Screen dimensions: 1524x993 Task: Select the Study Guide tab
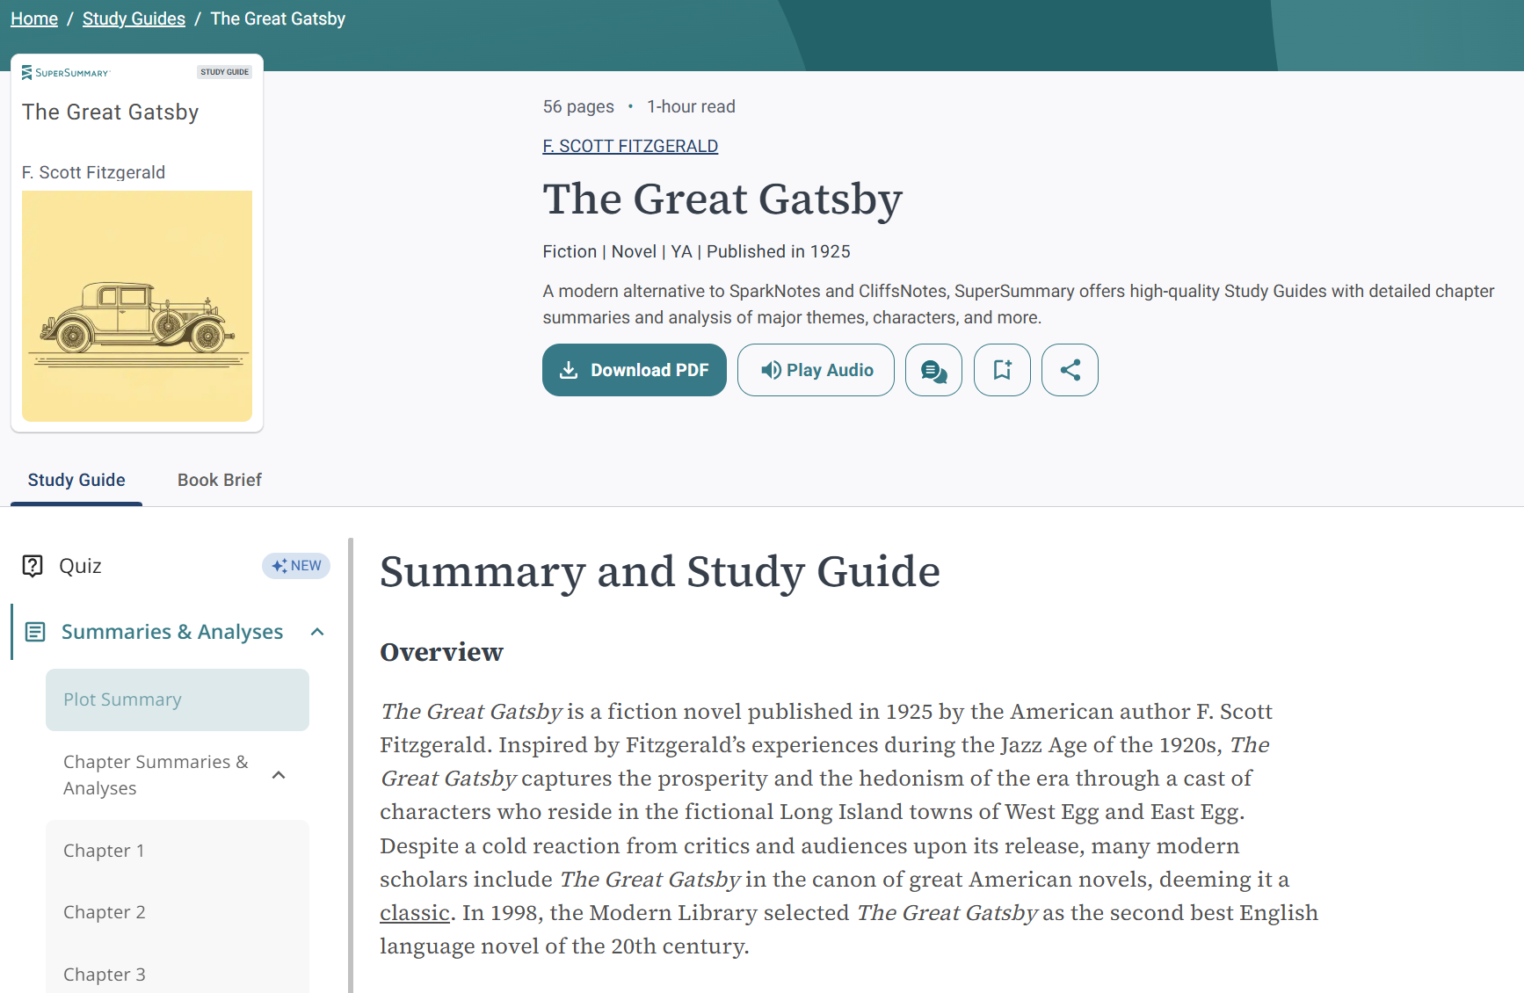pos(76,480)
